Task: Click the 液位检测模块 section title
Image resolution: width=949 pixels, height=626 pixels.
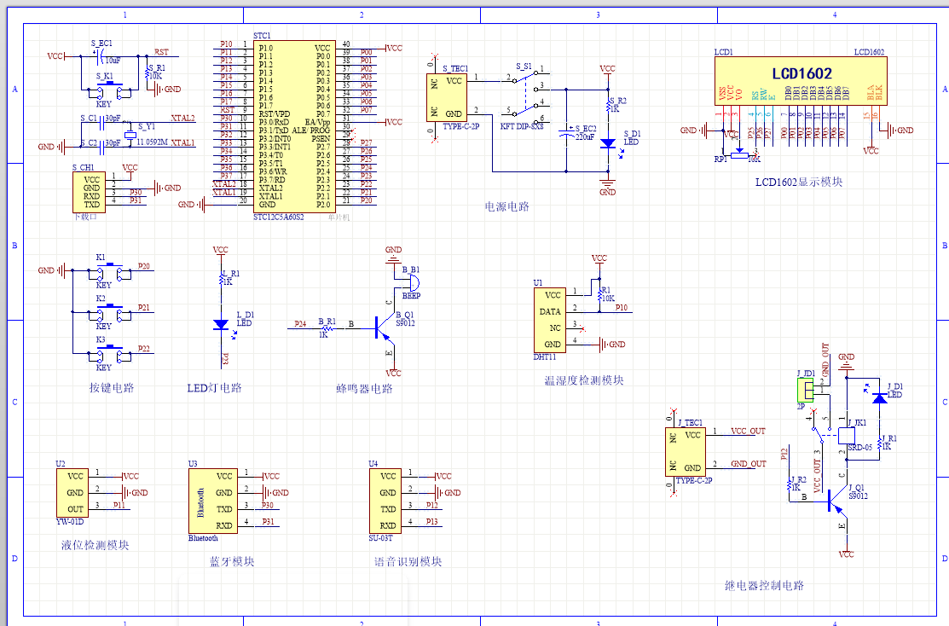Action: 95,546
